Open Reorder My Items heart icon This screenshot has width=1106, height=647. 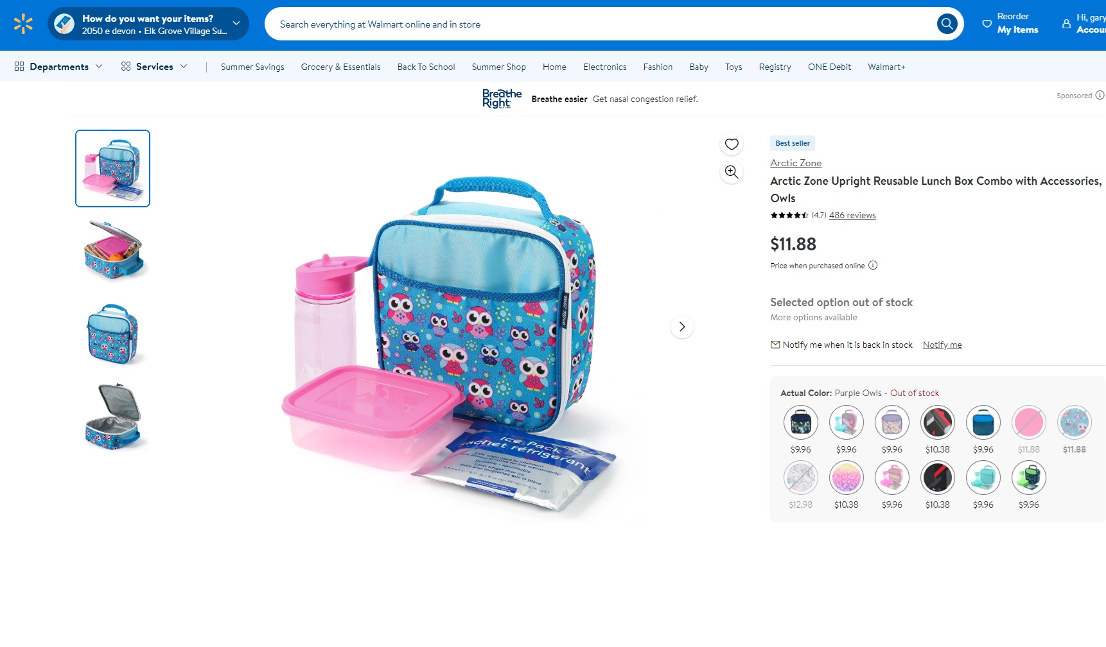pyautogui.click(x=987, y=24)
